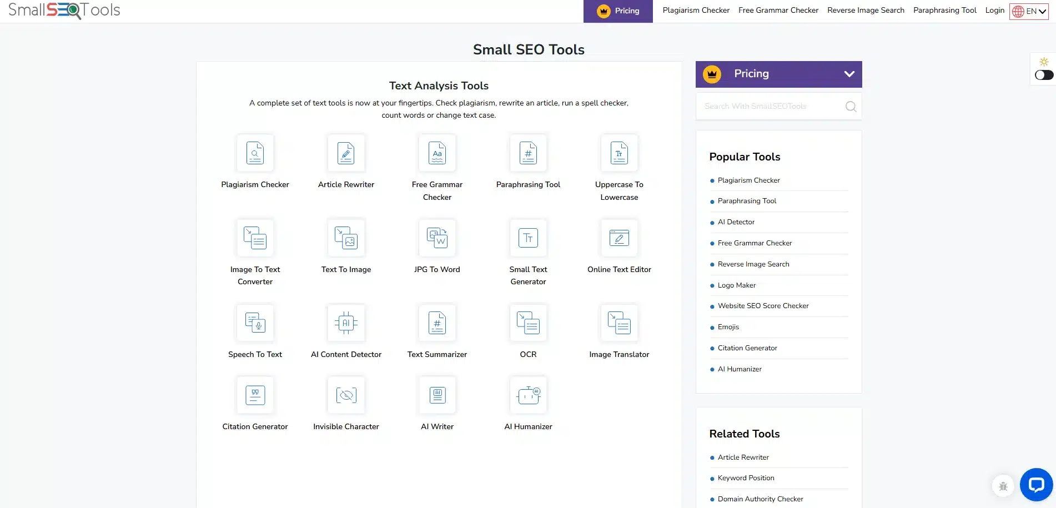The width and height of the screenshot is (1056, 508).
Task: Click the 'JPG To Word' label text
Action: 437,269
